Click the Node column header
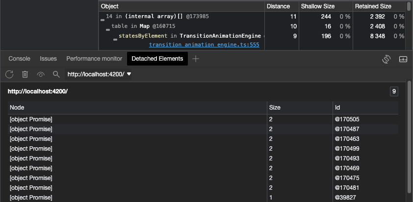The width and height of the screenshot is (413, 202). 137,108
